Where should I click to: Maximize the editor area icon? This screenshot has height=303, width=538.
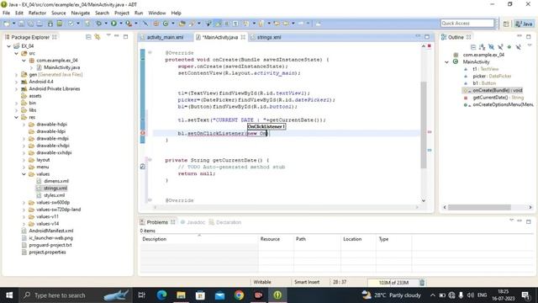pos(427,37)
